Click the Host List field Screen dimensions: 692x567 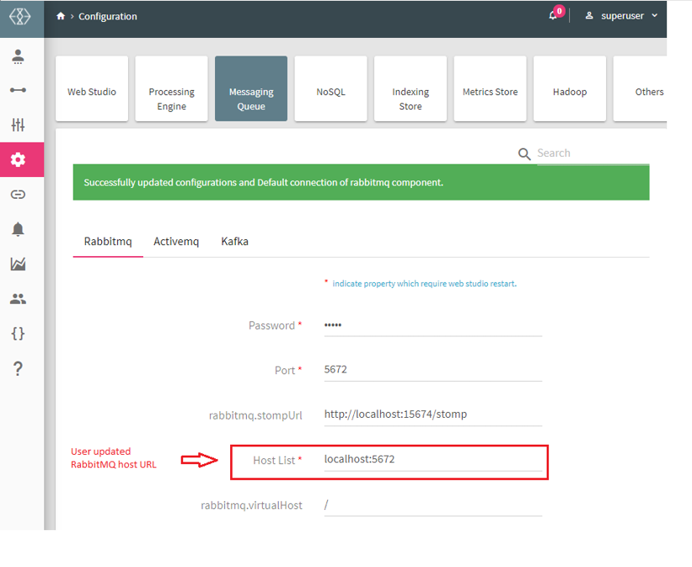[433, 460]
